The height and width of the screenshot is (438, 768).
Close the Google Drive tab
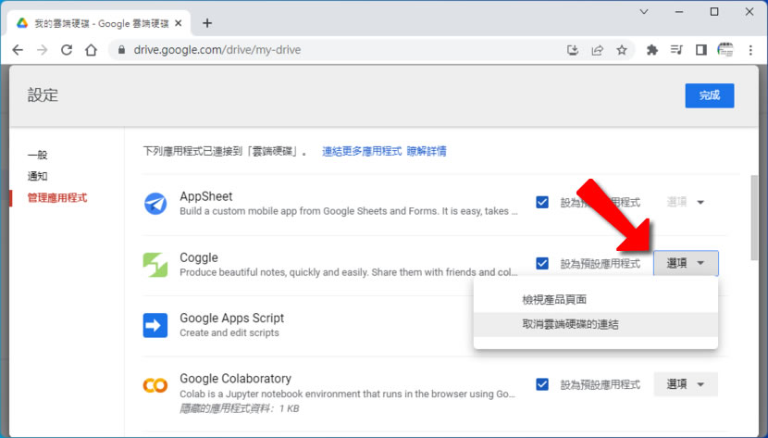point(179,23)
